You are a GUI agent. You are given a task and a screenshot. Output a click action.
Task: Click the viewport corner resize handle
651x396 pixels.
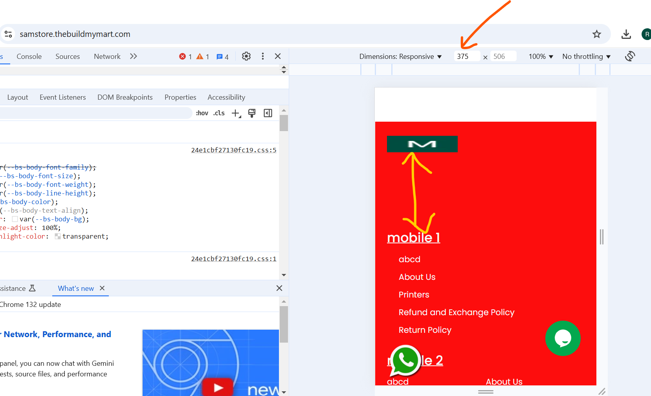[x=601, y=392]
